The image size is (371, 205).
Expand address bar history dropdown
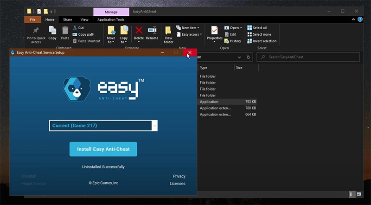[x=239, y=57]
